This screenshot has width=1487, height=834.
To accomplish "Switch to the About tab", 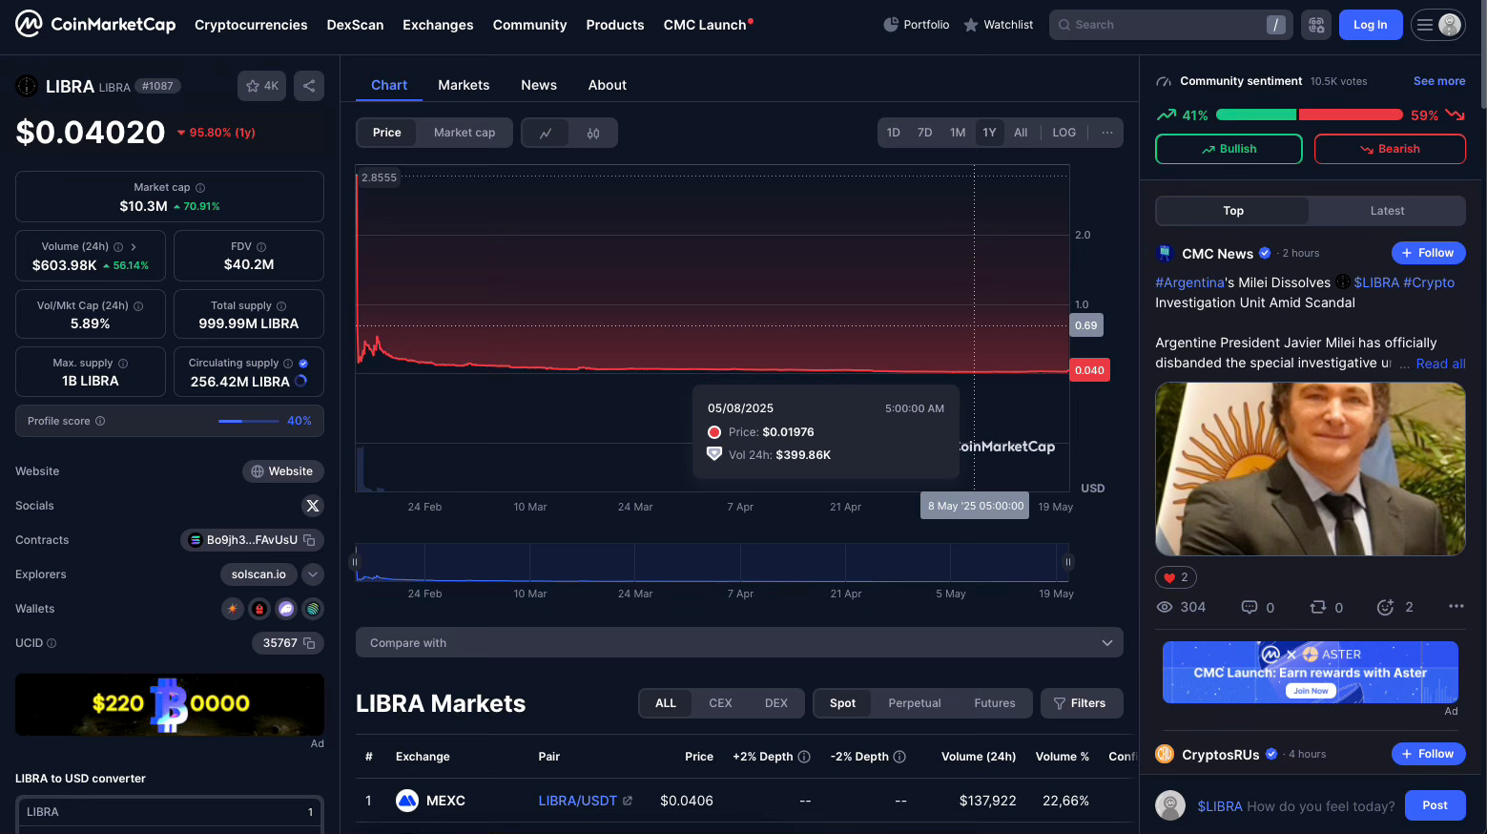I will coord(608,85).
